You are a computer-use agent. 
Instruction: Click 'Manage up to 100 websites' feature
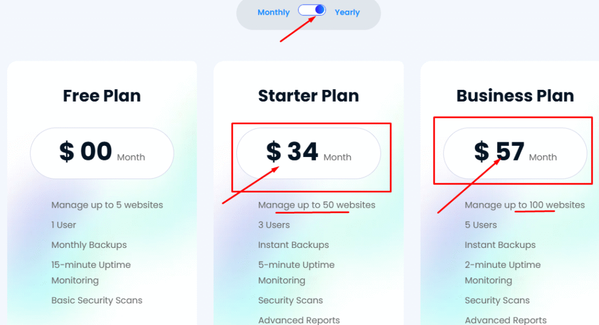coord(525,205)
